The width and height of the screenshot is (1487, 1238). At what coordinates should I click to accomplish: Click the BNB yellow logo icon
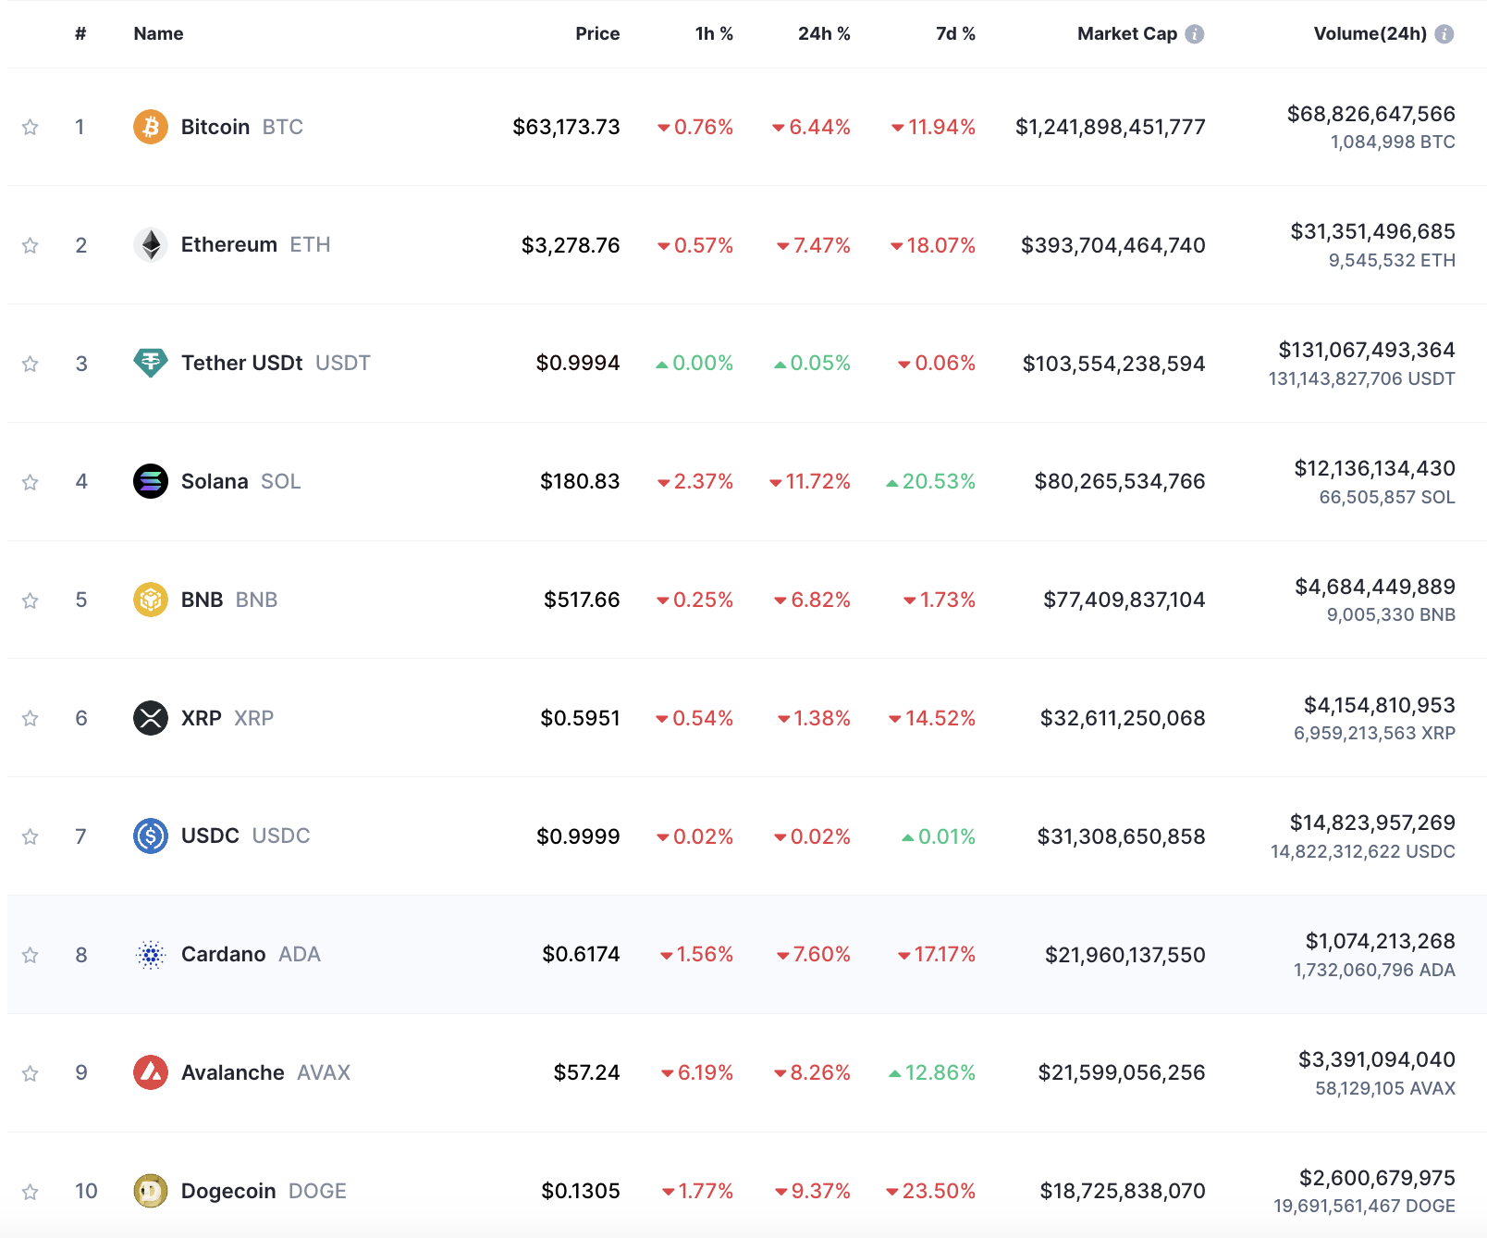coord(151,600)
